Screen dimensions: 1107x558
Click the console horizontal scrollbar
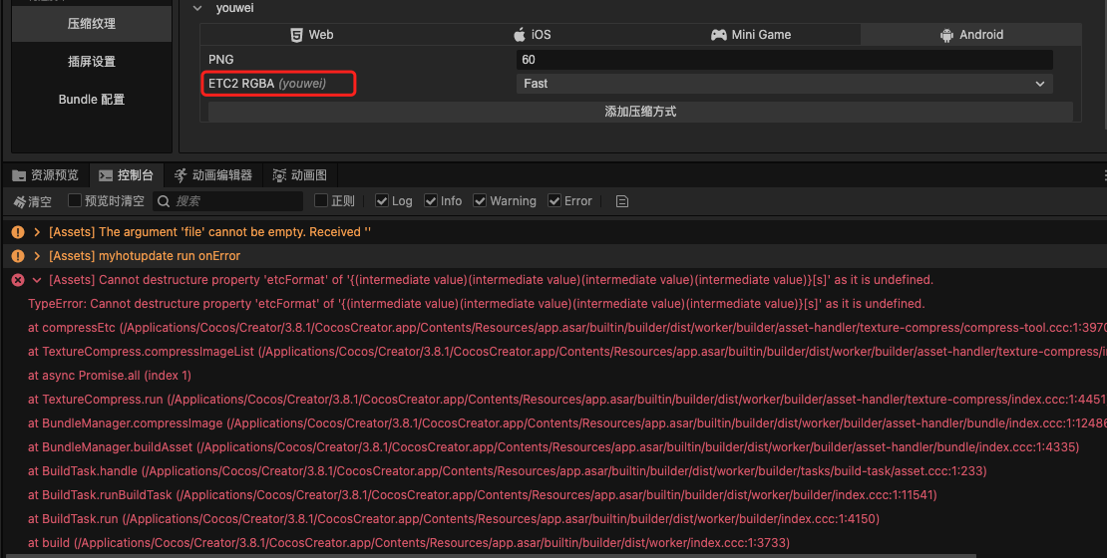tap(491, 555)
